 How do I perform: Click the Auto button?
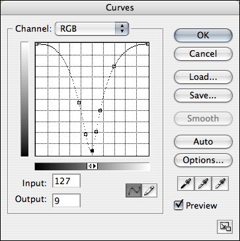(x=203, y=141)
